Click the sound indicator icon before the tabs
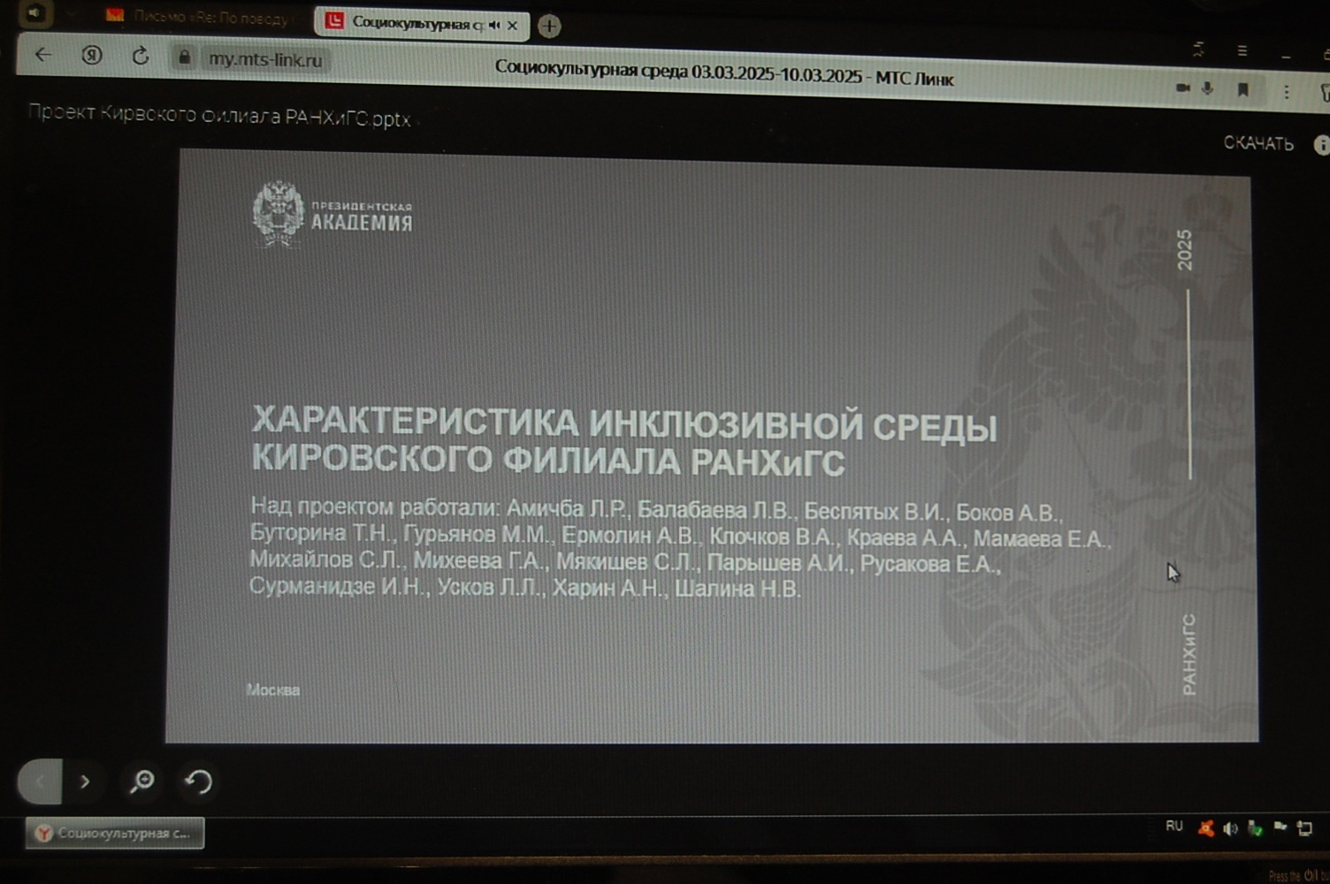This screenshot has height=884, width=1330. tap(34, 13)
